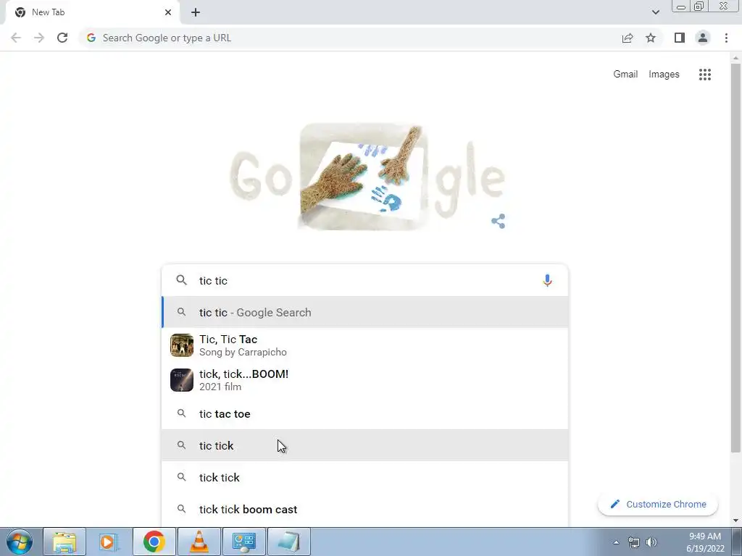Open the Control Panel taskbar icon
This screenshot has height=556, width=742.
pyautogui.click(x=244, y=542)
